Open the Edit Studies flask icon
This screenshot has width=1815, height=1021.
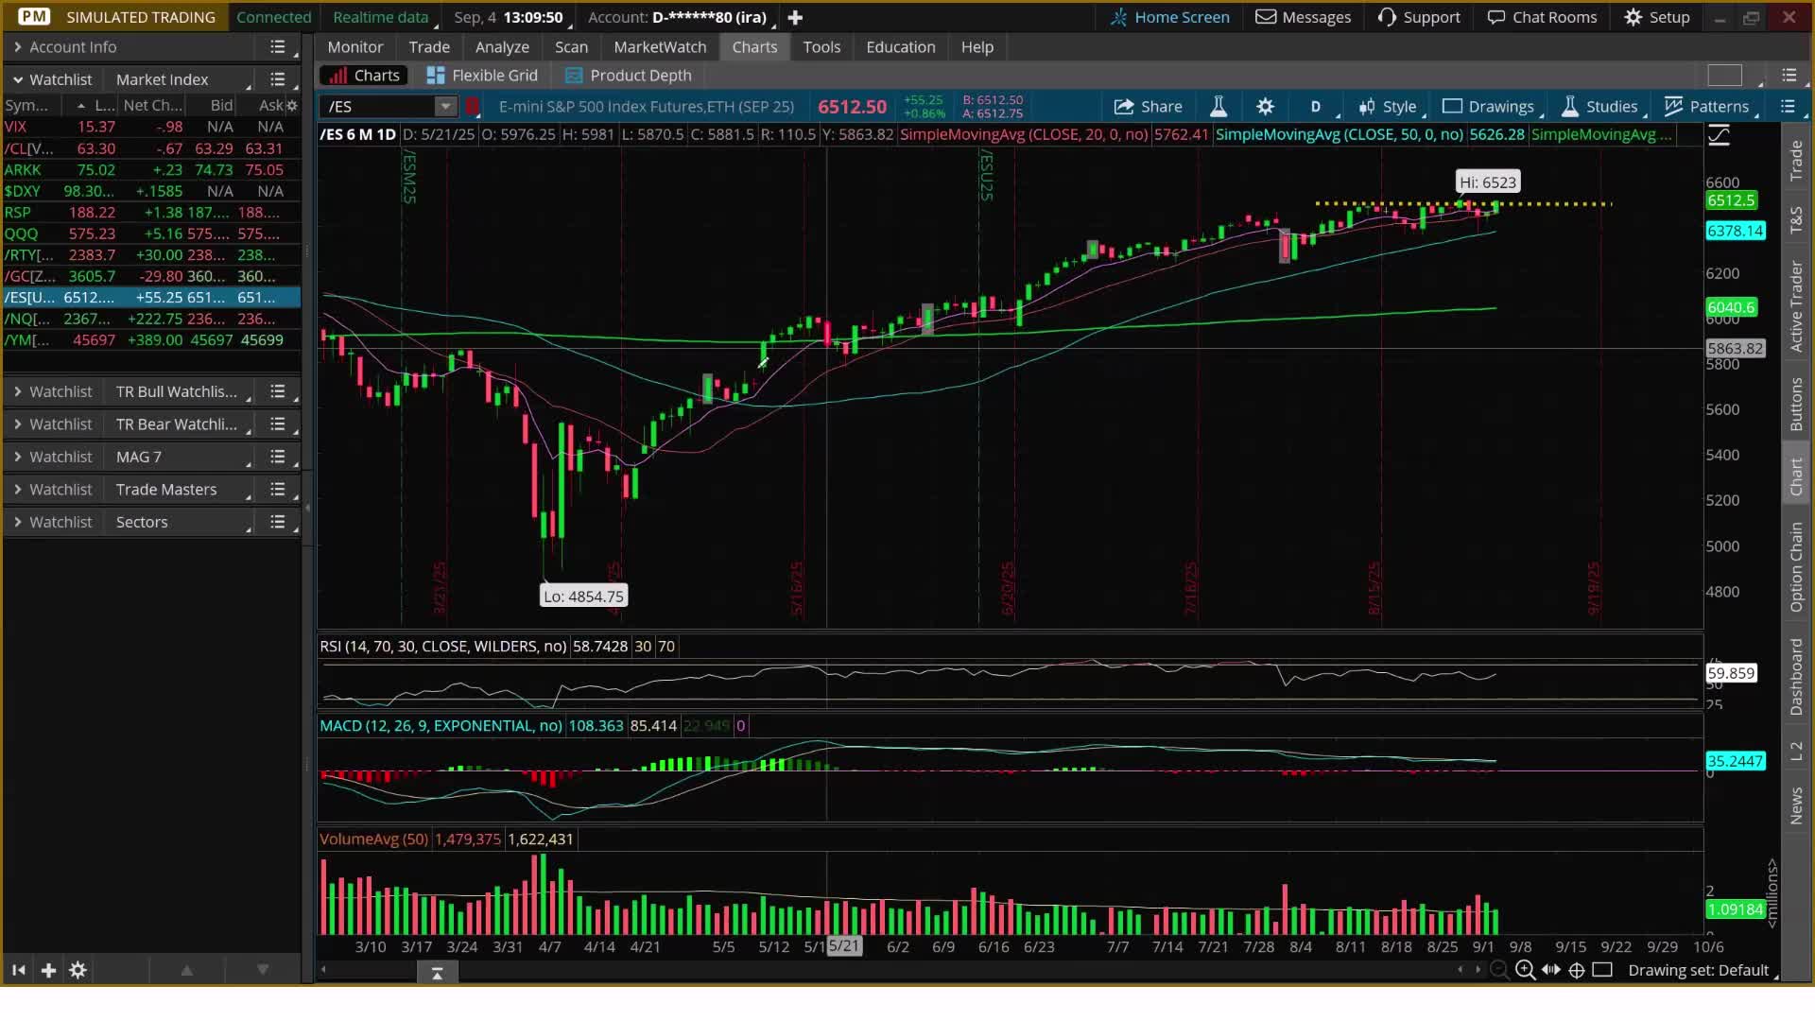[1219, 106]
